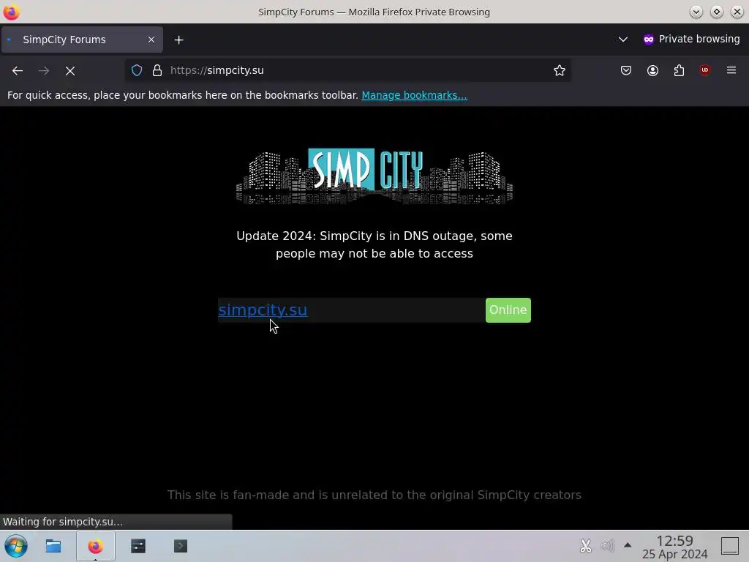Open the uBlock Origin extension icon
Viewport: 749px width, 562px height.
point(705,70)
